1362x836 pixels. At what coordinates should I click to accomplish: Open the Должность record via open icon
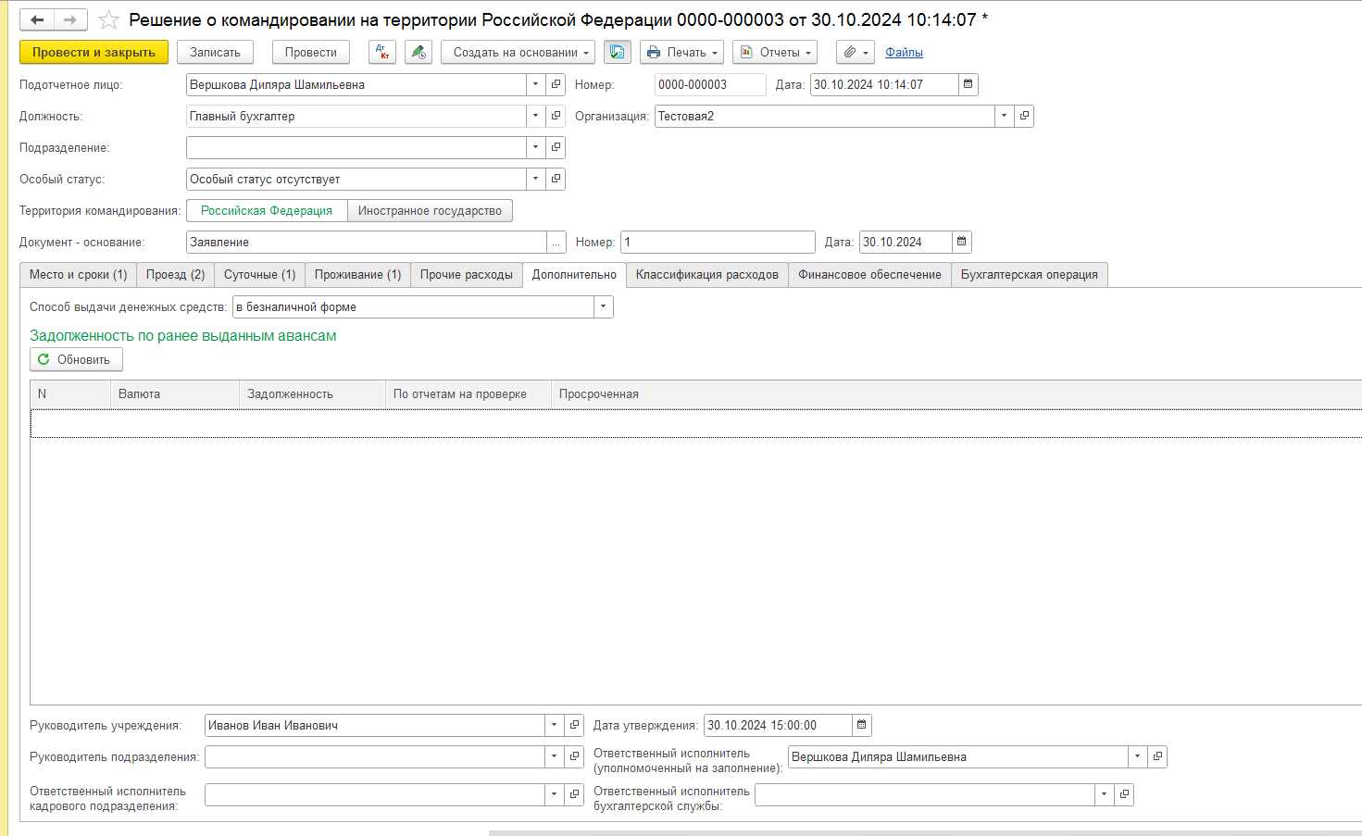pyautogui.click(x=556, y=116)
